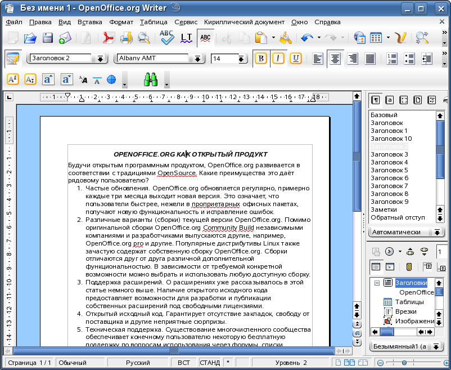The height and width of the screenshot is (370, 451).
Task: Open the Albany AMT font name dropdown
Action: (197, 59)
